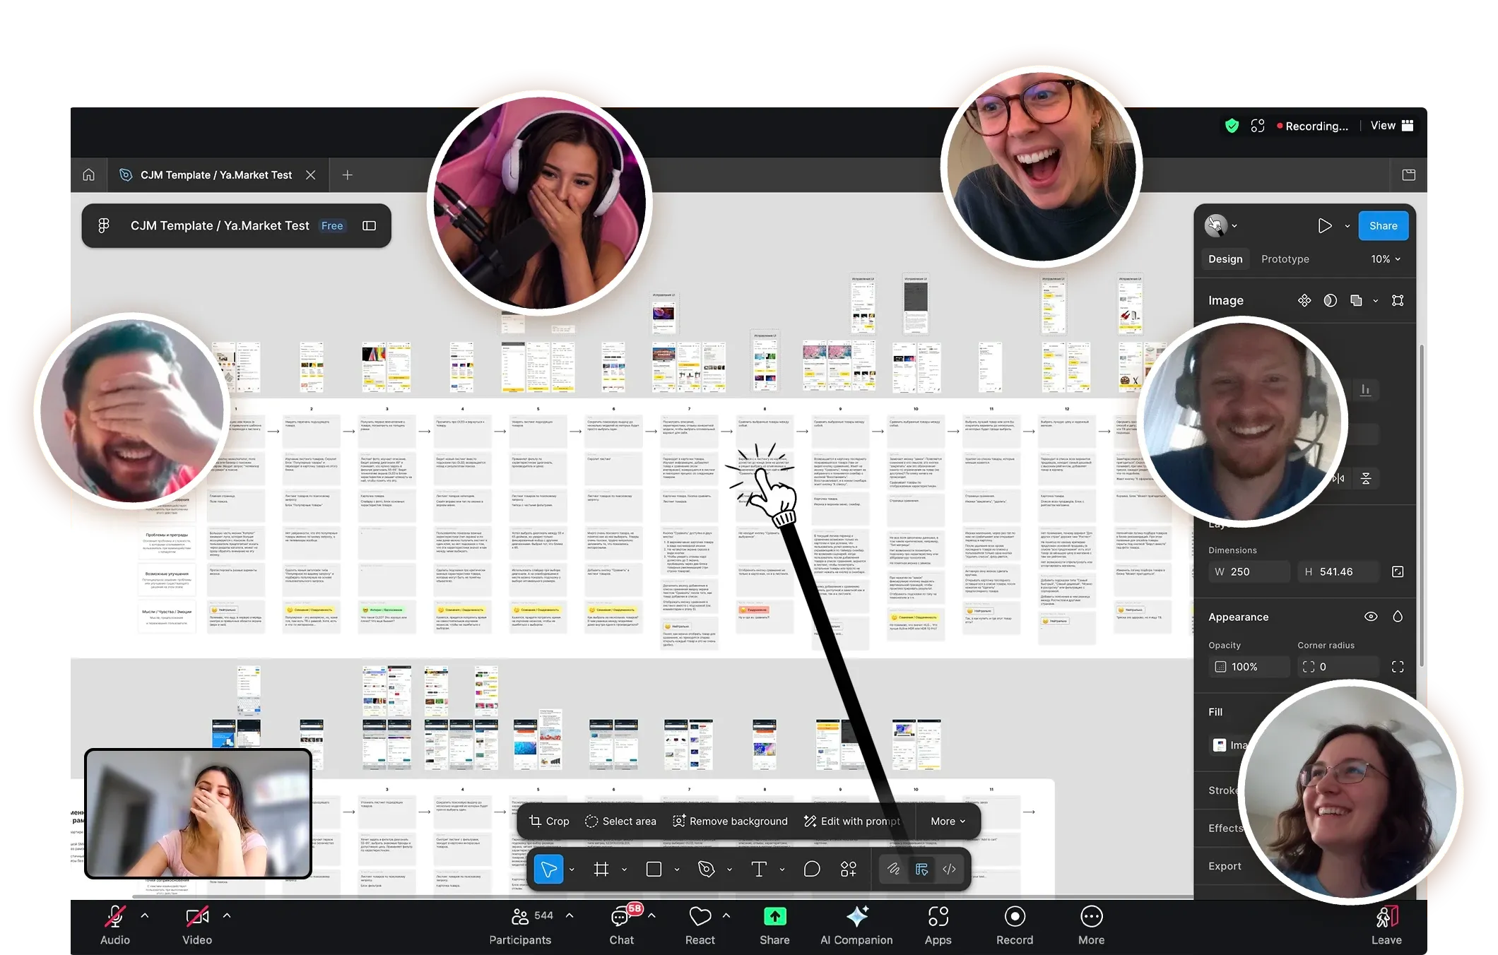1498x955 pixels.
Task: Open the More dropdown in image toolbar
Action: point(948,821)
